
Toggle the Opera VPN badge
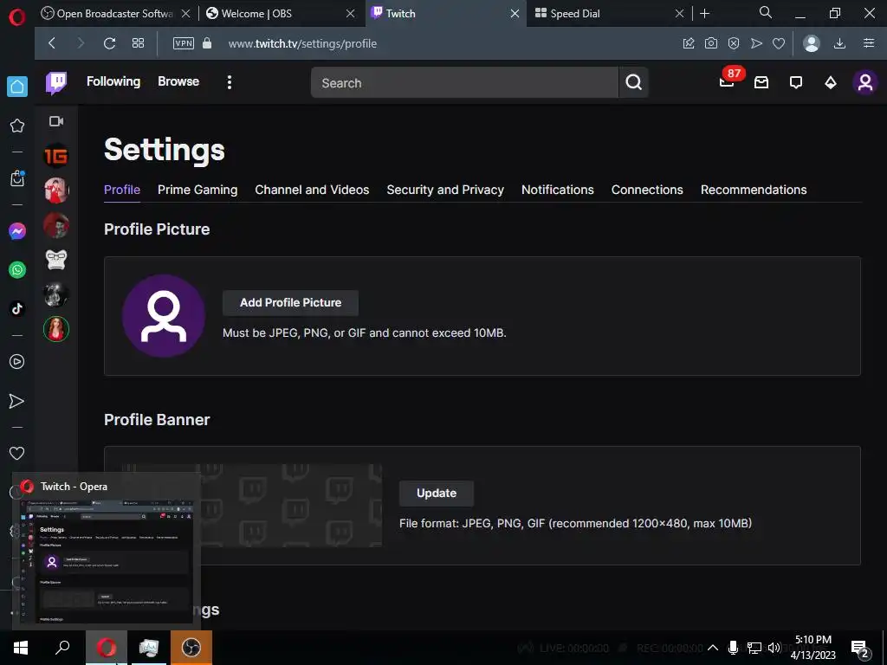pyautogui.click(x=184, y=43)
